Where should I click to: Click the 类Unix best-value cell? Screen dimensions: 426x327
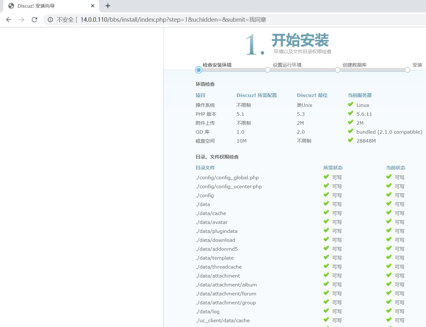coord(305,105)
